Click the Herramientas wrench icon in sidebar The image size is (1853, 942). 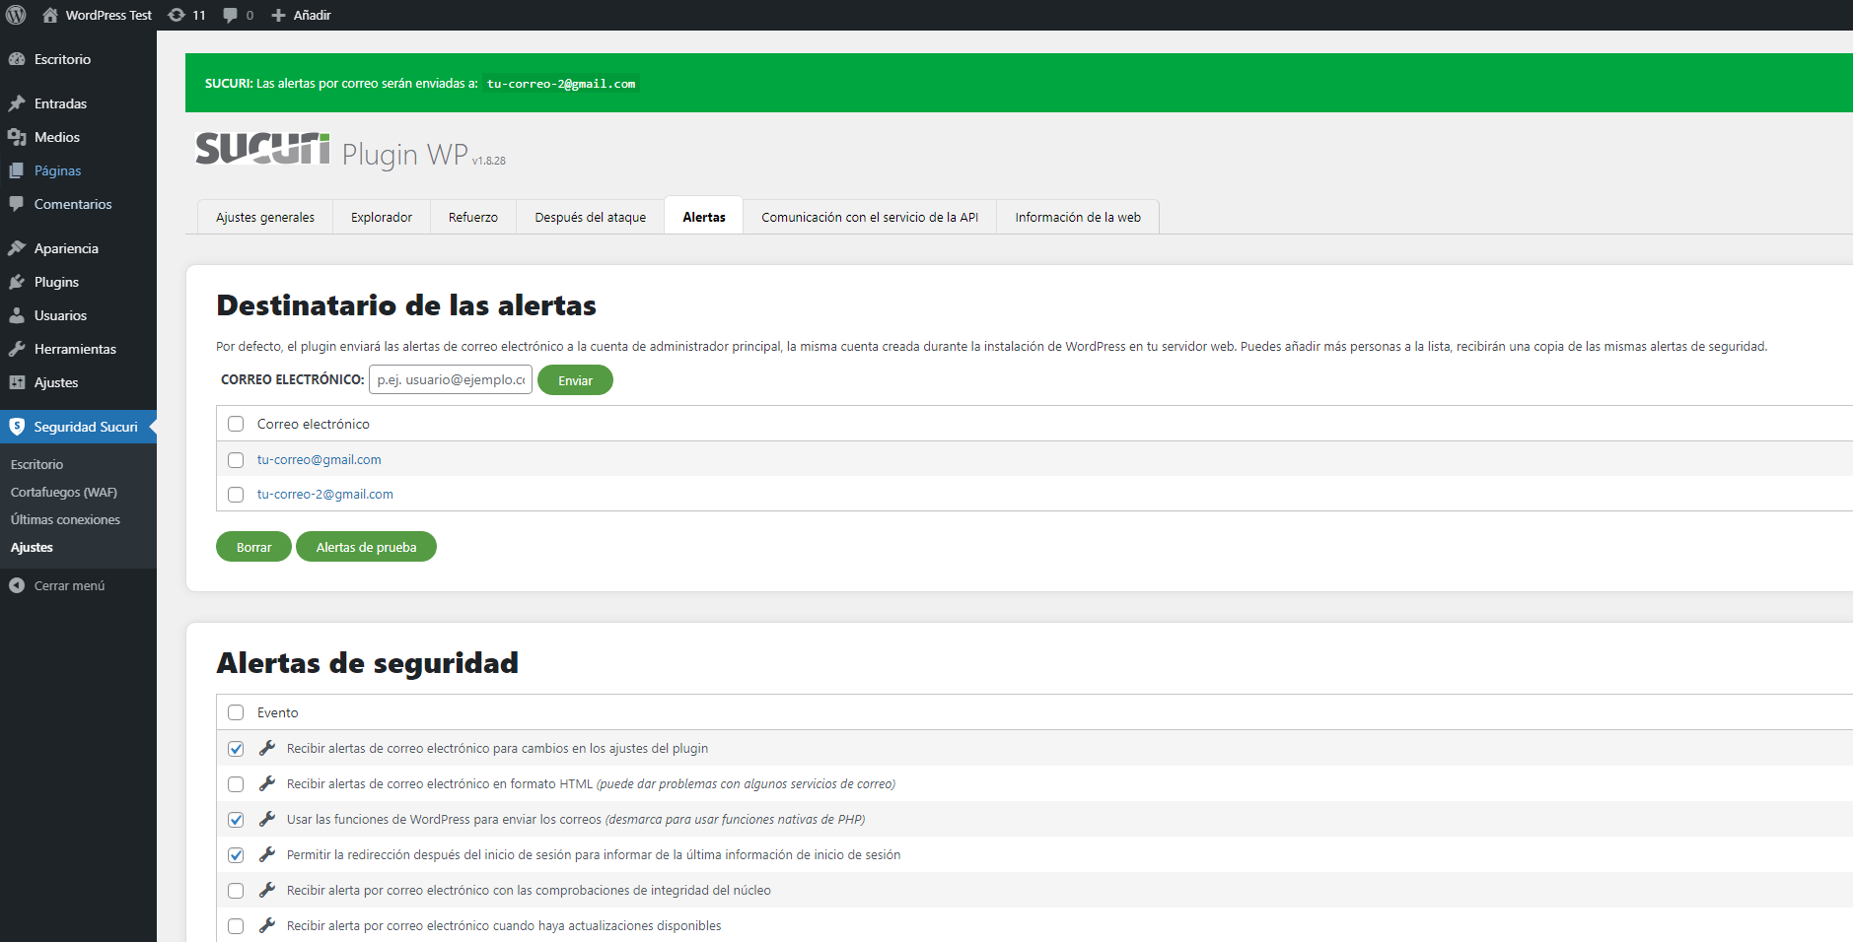click(17, 349)
